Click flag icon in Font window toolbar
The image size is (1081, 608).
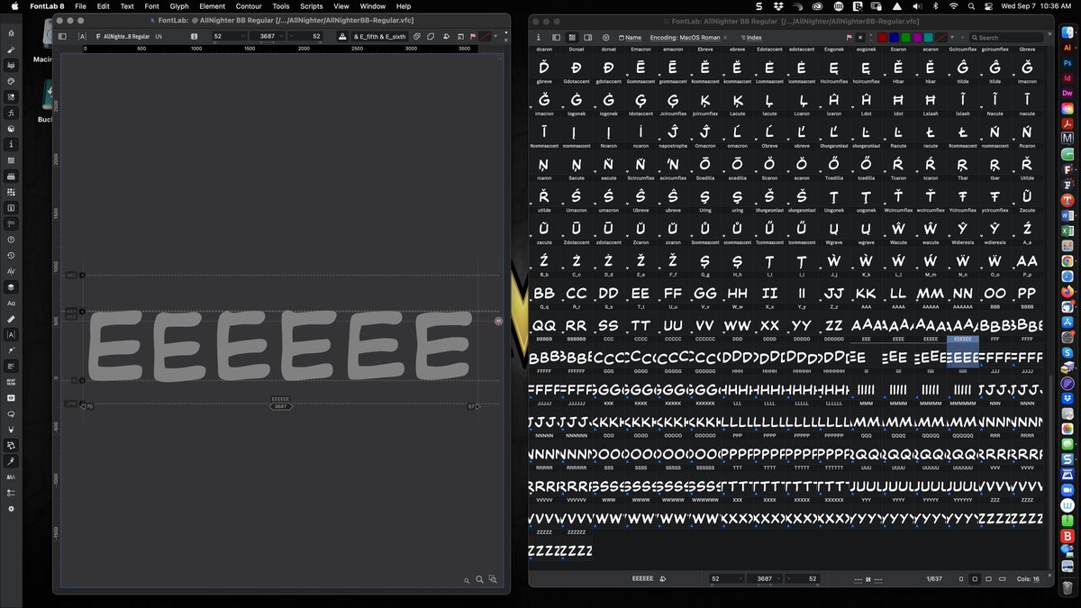(849, 38)
